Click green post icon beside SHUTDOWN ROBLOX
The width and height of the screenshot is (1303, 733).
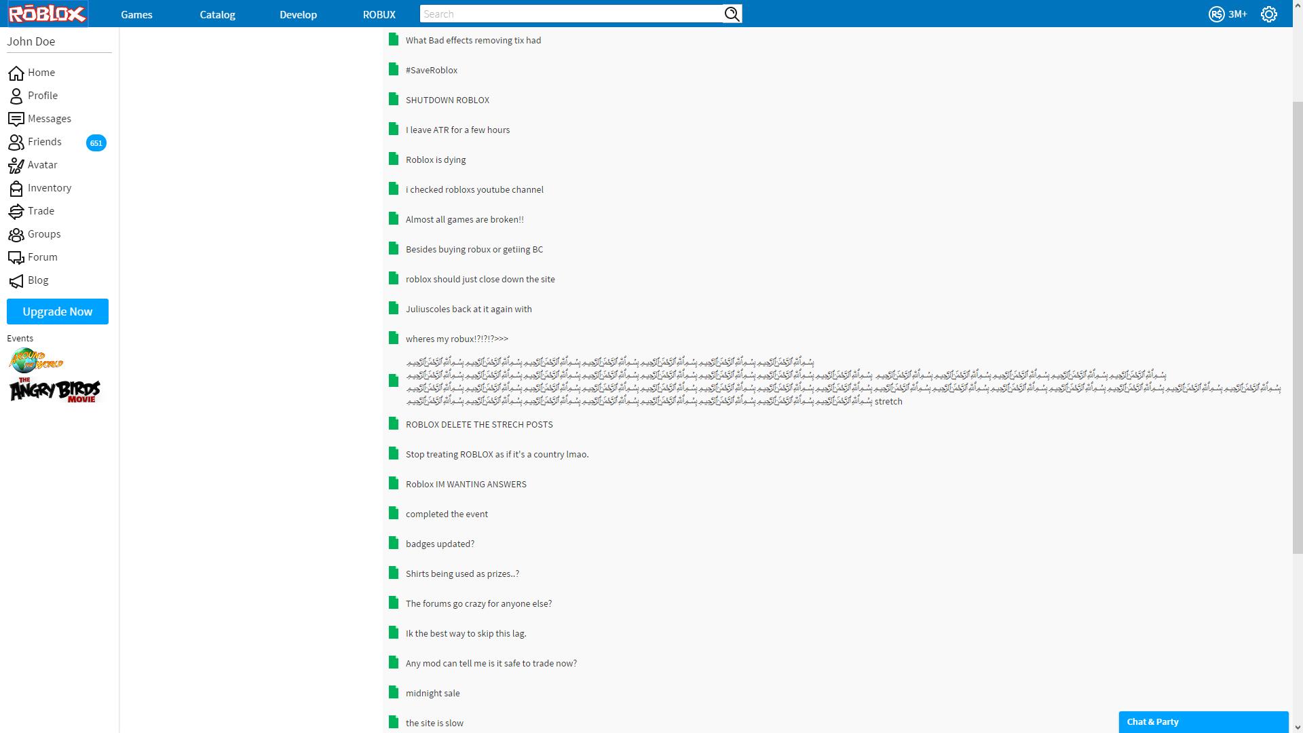(x=394, y=99)
